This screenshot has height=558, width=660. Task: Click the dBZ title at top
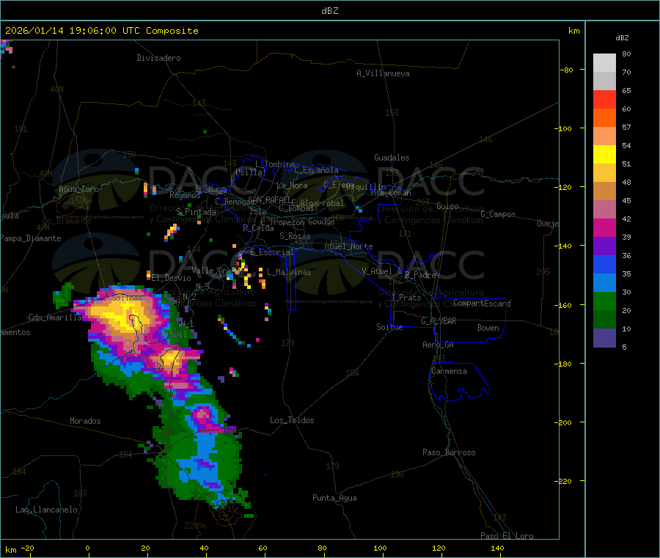(x=329, y=11)
